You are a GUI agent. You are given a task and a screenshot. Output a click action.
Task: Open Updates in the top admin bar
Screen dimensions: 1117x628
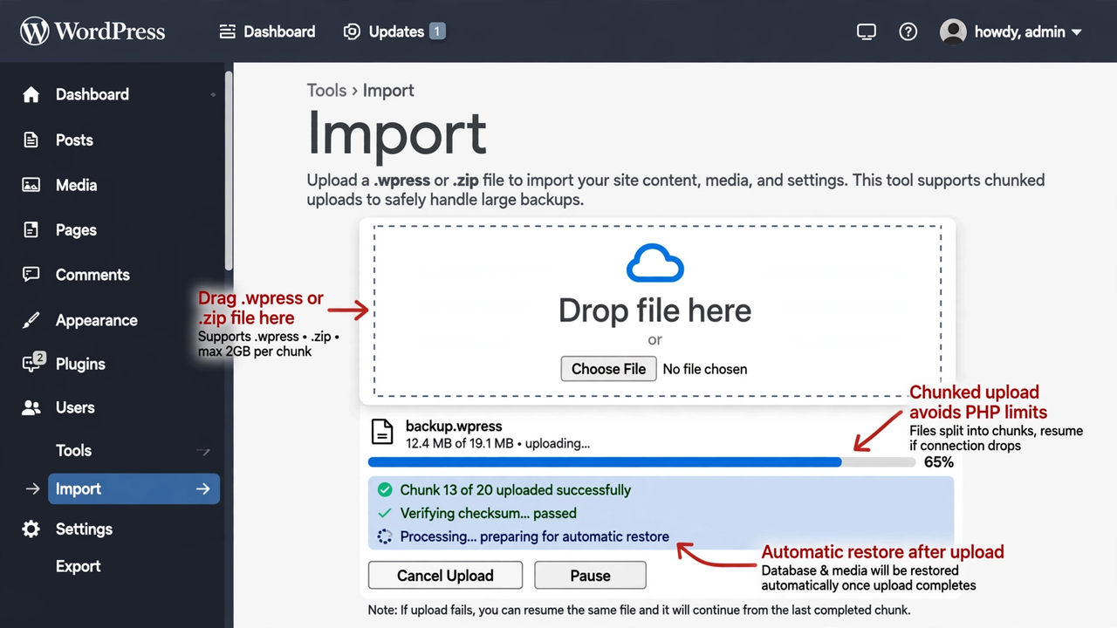394,31
